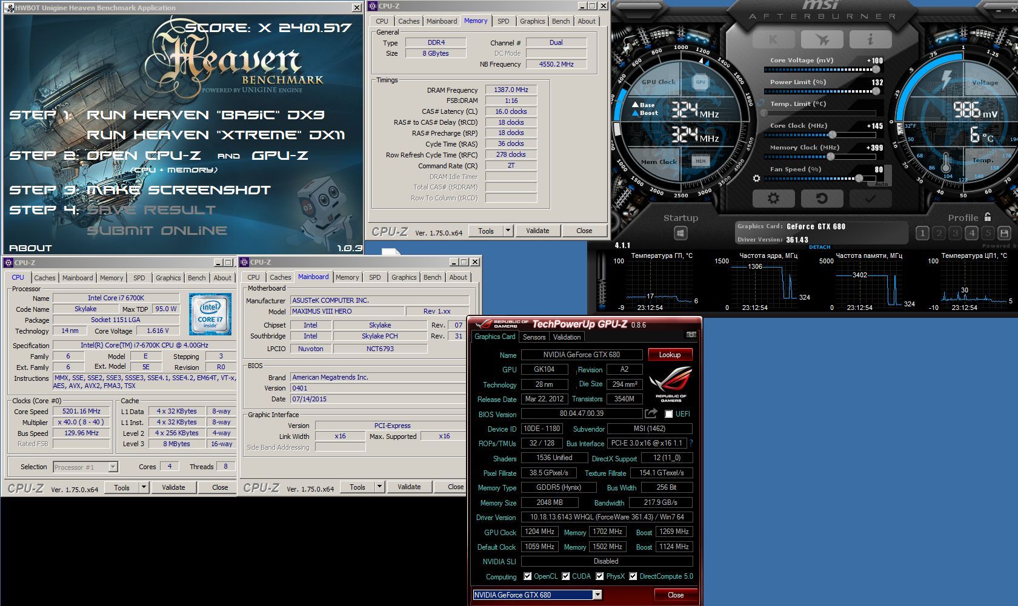
Task: Click Run Heaven "Basic" DX9 in HWBOT
Action: [x=206, y=115]
